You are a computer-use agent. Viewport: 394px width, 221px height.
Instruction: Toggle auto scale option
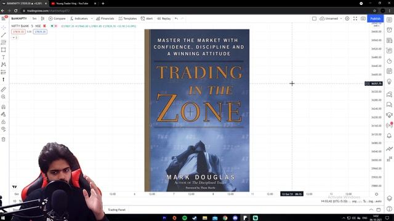[379, 201]
